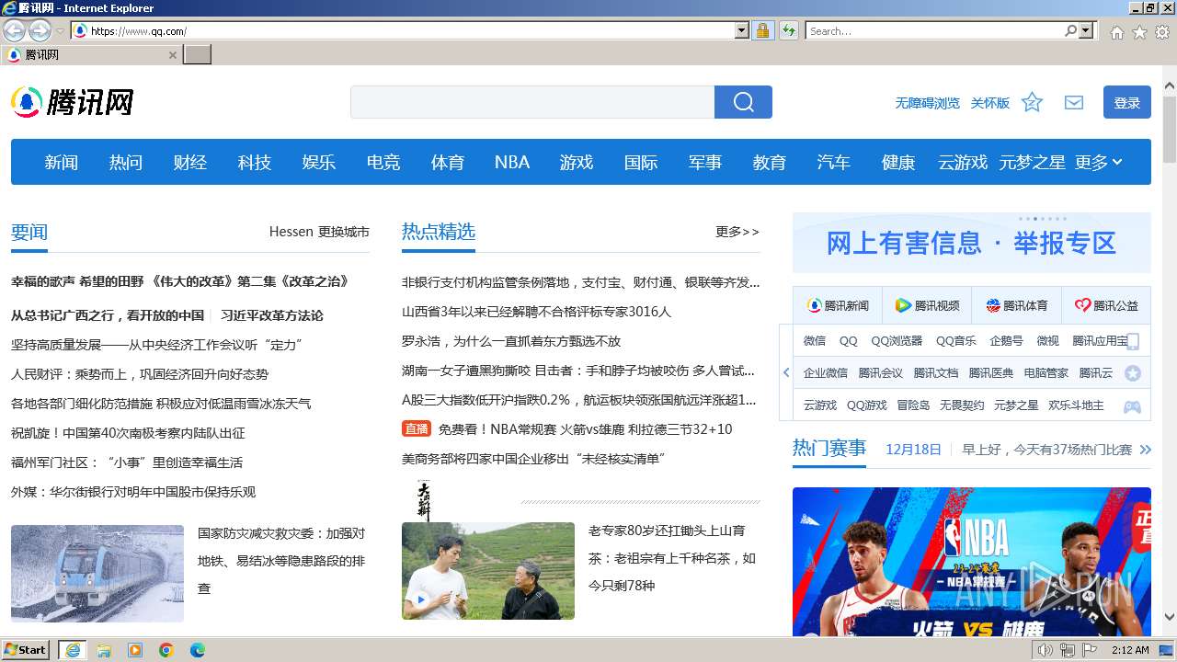
Task: Open the media player taskbar icon
Action: tap(135, 650)
